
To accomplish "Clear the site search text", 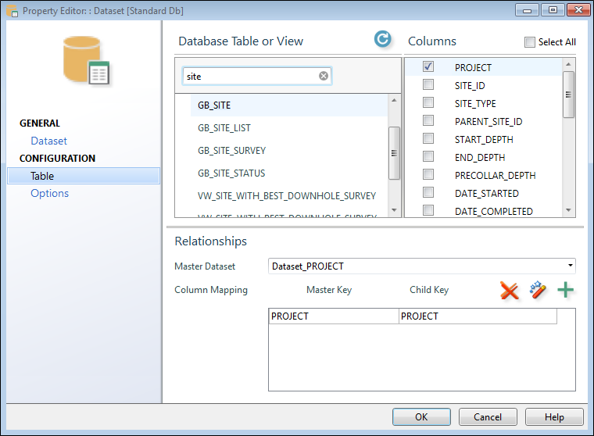I will 323,76.
